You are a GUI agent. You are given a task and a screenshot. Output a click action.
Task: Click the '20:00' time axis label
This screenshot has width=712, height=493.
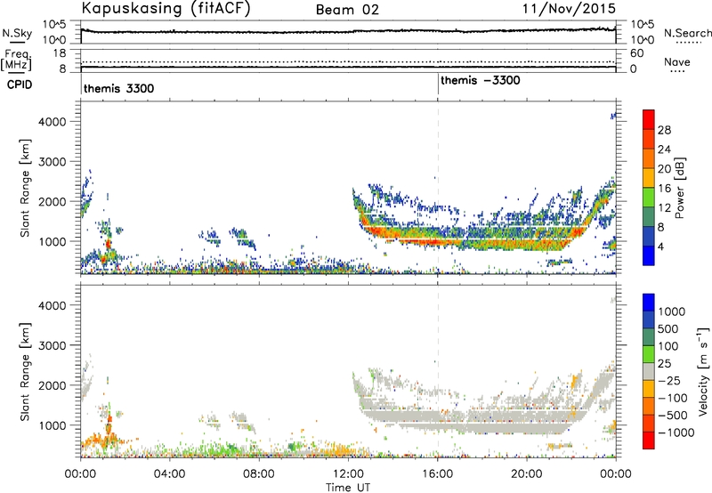click(x=526, y=474)
